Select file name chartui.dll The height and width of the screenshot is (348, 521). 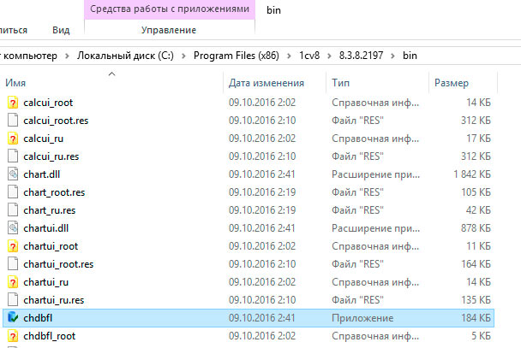point(46,228)
